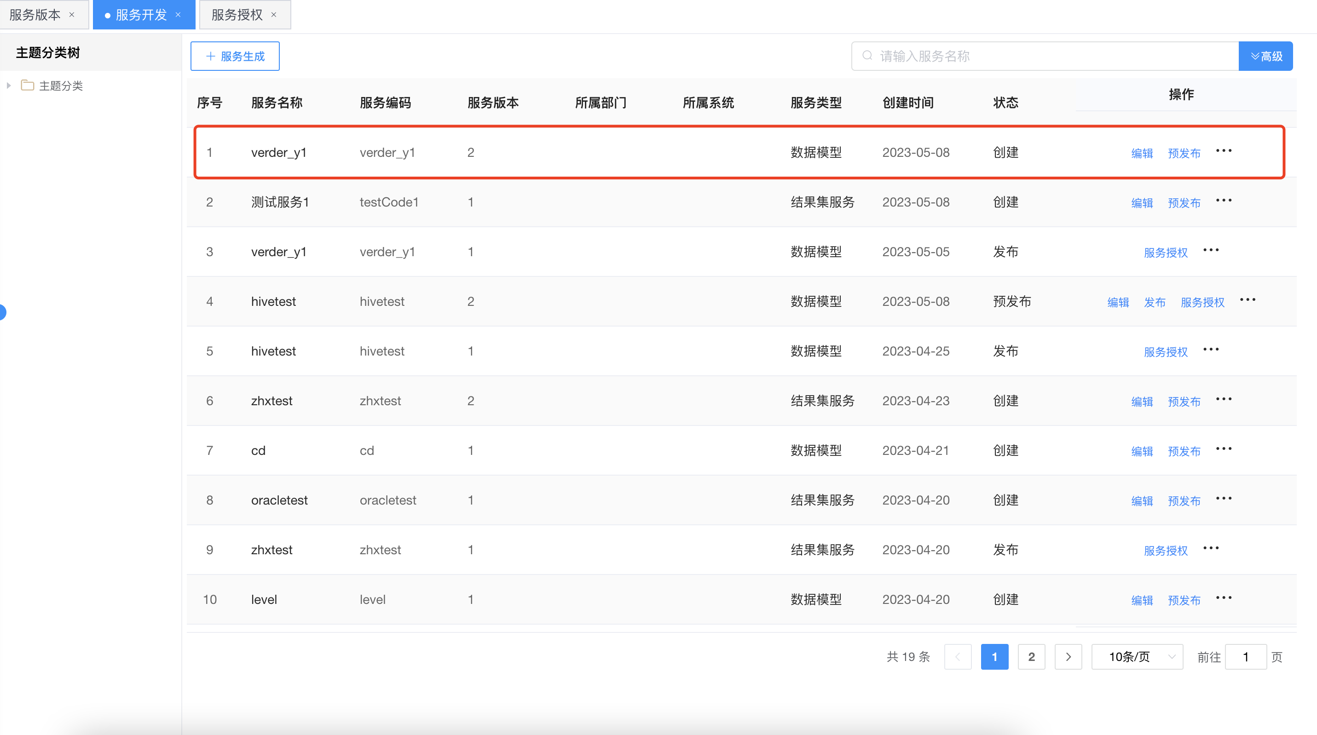
Task: Pre-publish row 6 zhxtest service
Action: 1184,401
